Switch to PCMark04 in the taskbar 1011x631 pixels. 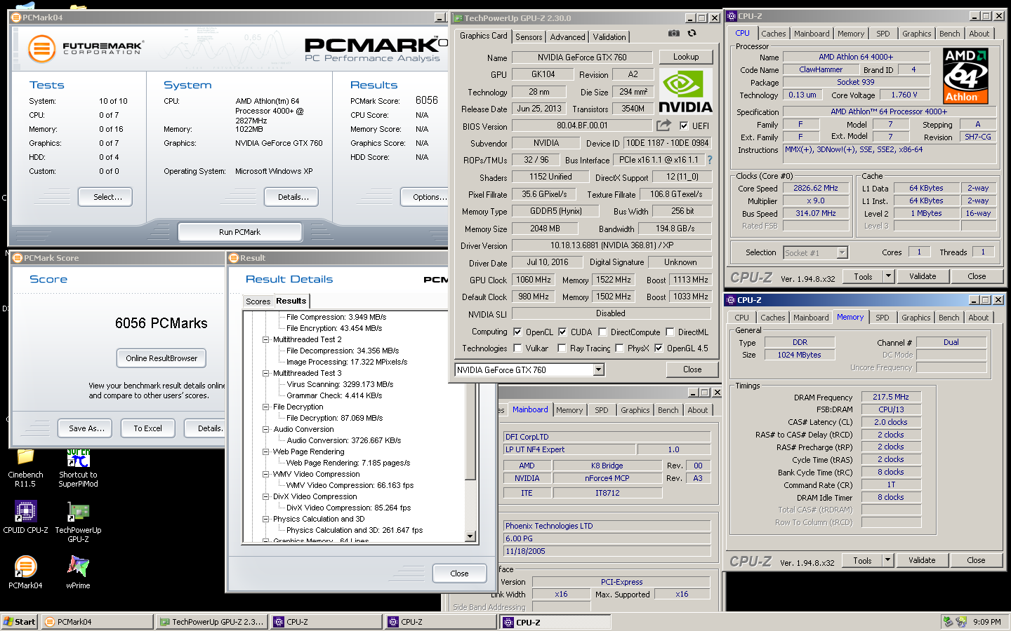[x=97, y=622]
